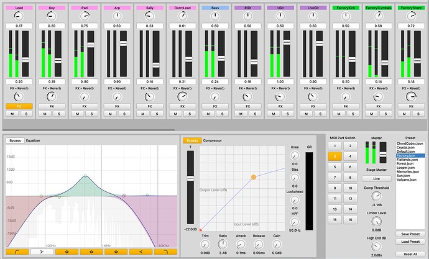429x259 pixels.
Task: Select MIDI part switch 1
Action: [335, 146]
